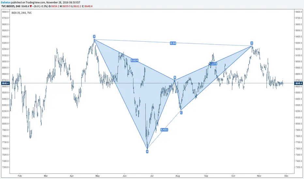Select the X point label of the pattern
The image size is (304, 179).
(x=94, y=36)
